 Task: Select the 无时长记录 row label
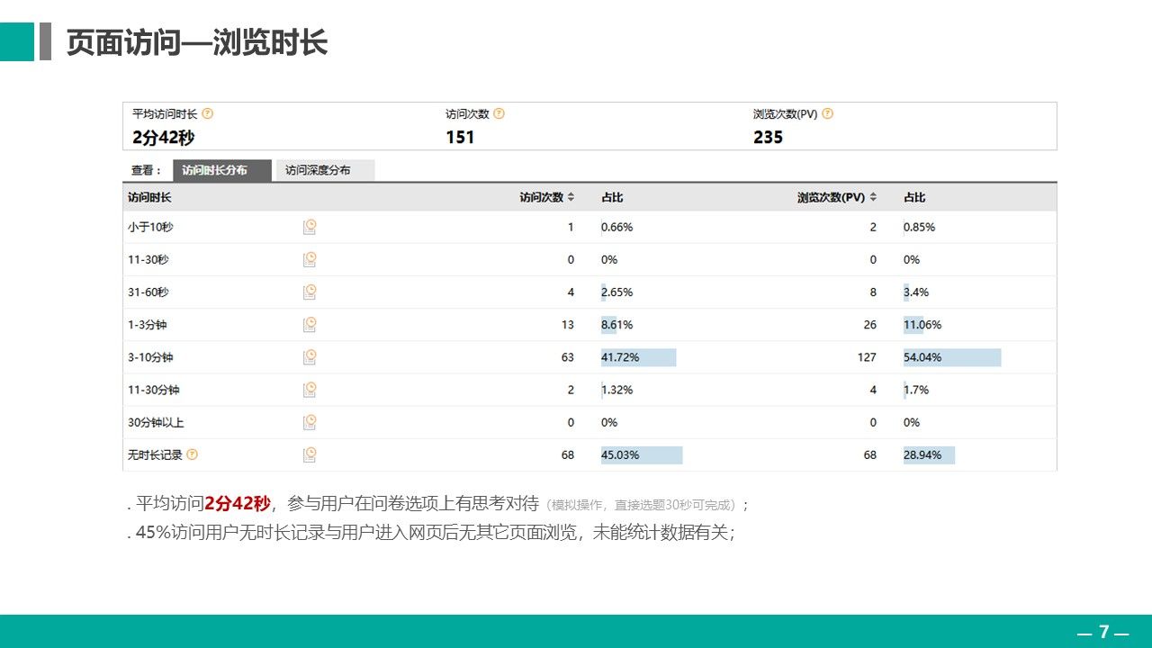[155, 454]
